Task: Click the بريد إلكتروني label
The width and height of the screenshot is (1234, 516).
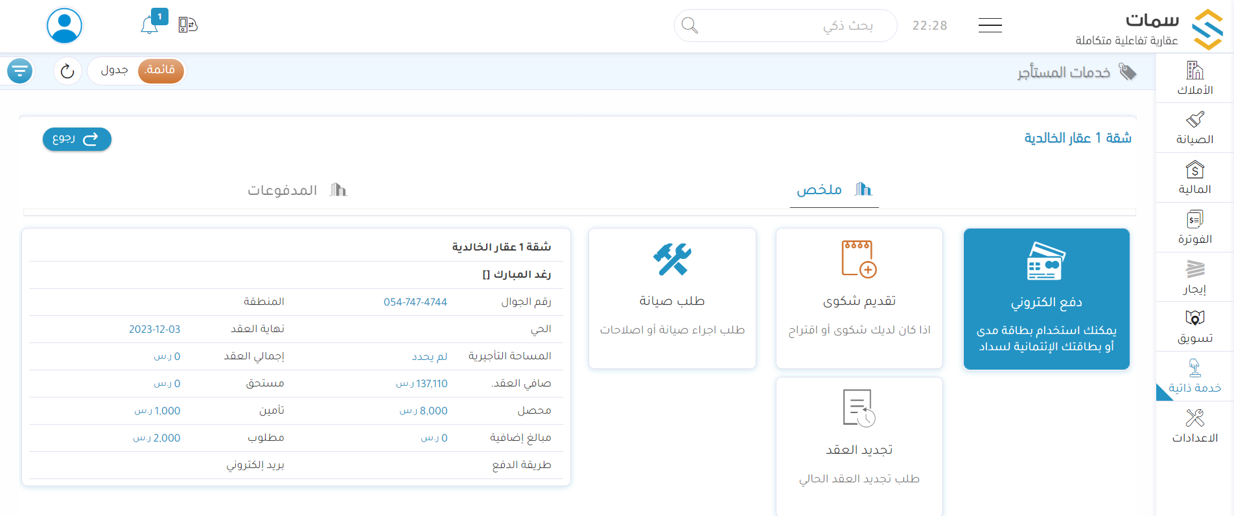Action: (255, 465)
